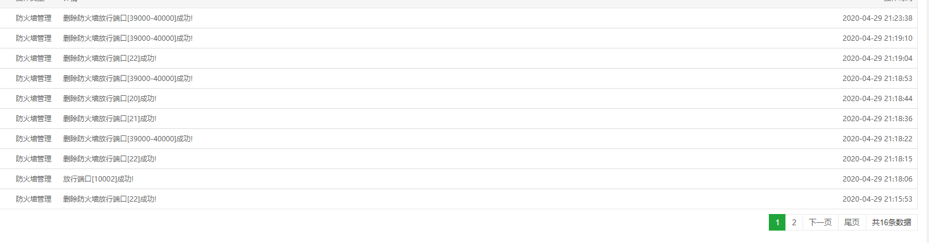This screenshot has height=243, width=929.
Task: Click the timestamp 2020-04-29 21:18:44
Action: click(878, 99)
